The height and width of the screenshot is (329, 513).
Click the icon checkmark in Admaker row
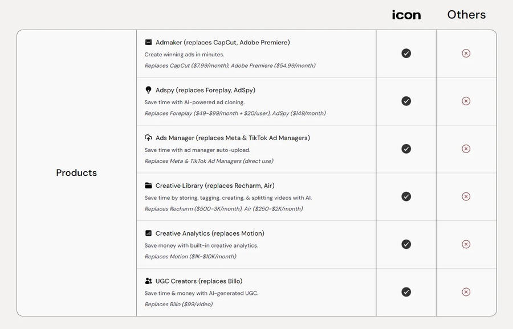(x=406, y=54)
